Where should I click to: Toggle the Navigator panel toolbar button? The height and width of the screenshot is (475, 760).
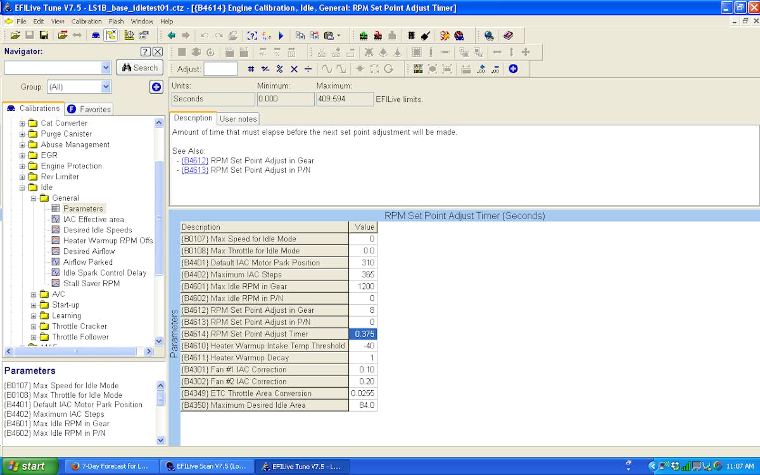[x=111, y=35]
